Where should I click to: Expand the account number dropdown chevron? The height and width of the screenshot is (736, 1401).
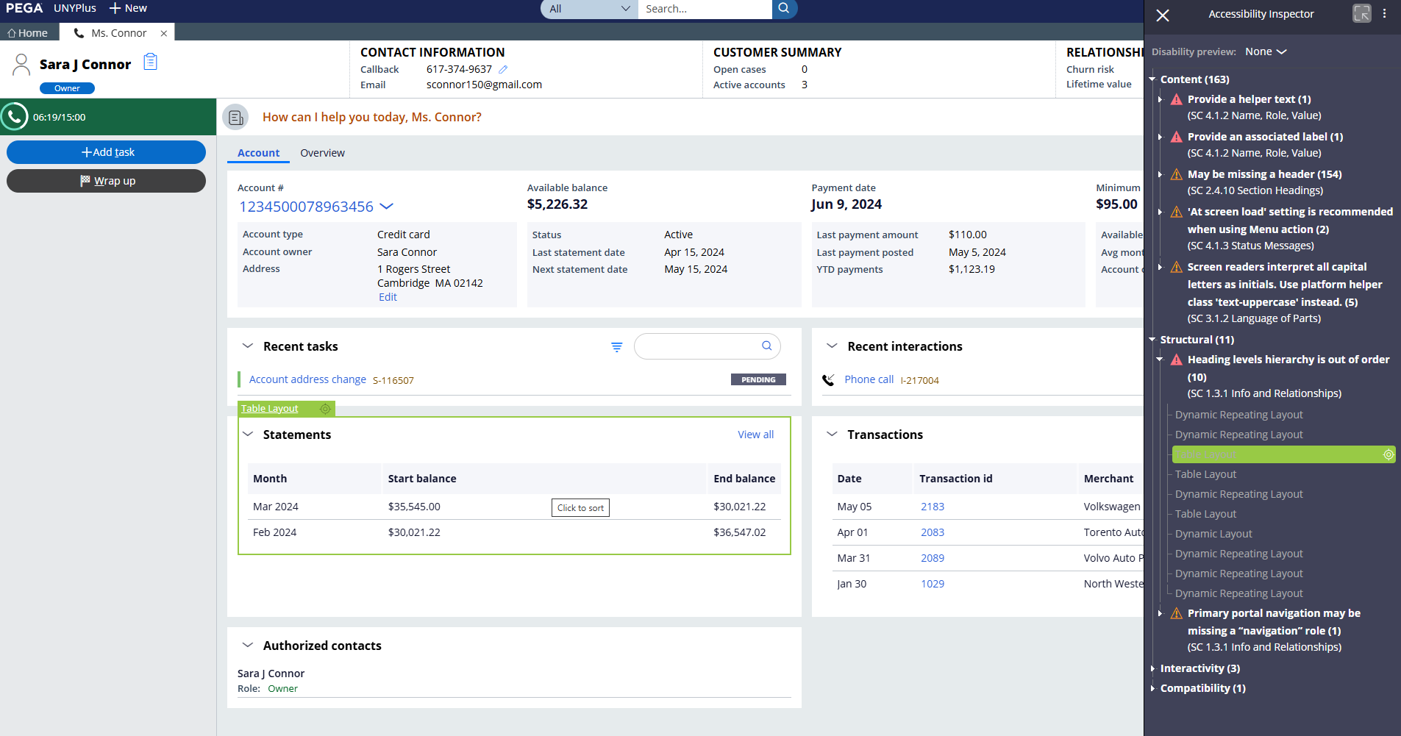click(x=386, y=207)
